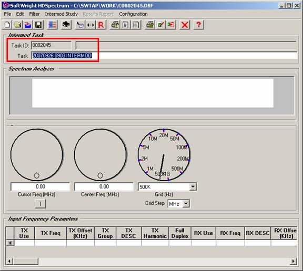
Task: Click the exit-door arrow toolbar icon
Action: pos(171,25)
